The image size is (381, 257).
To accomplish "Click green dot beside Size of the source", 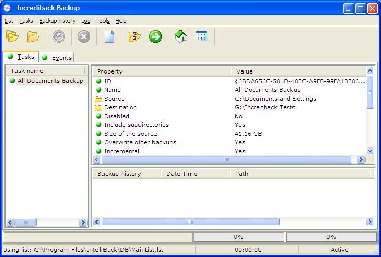I will 99,134.
